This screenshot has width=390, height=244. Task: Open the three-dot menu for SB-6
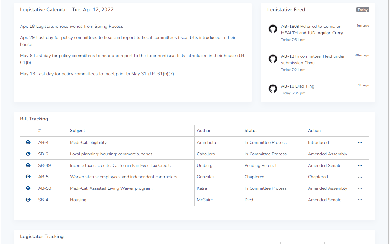click(360, 154)
